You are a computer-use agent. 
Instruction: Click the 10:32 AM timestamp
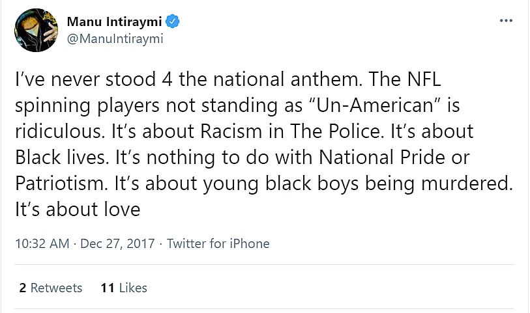41,244
